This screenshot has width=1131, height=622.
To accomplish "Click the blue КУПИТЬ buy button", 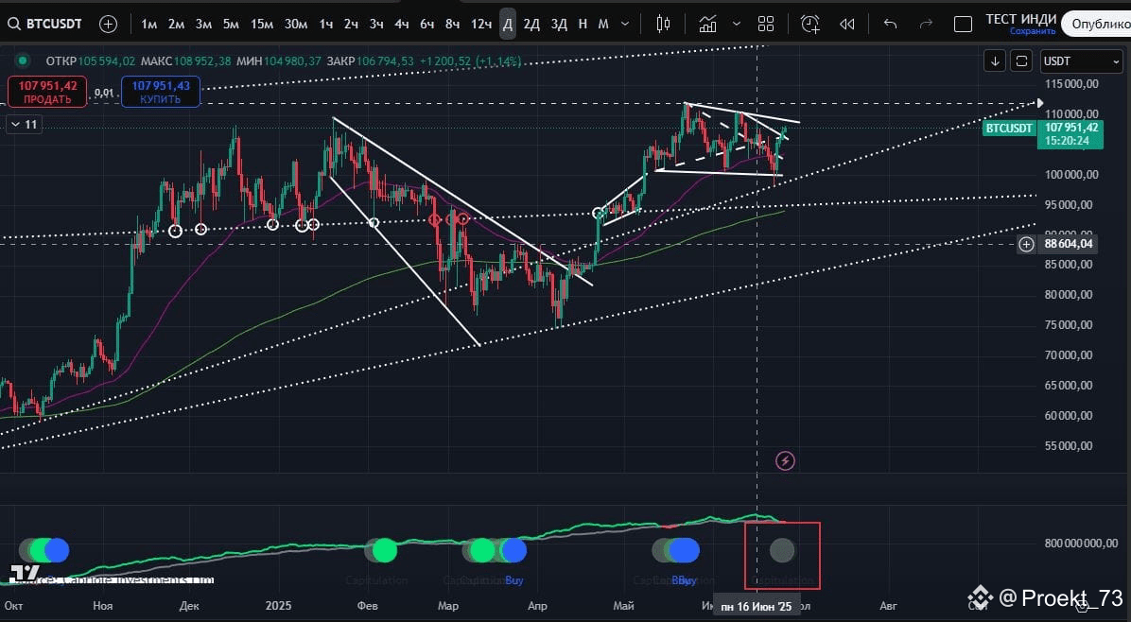I will pos(161,93).
